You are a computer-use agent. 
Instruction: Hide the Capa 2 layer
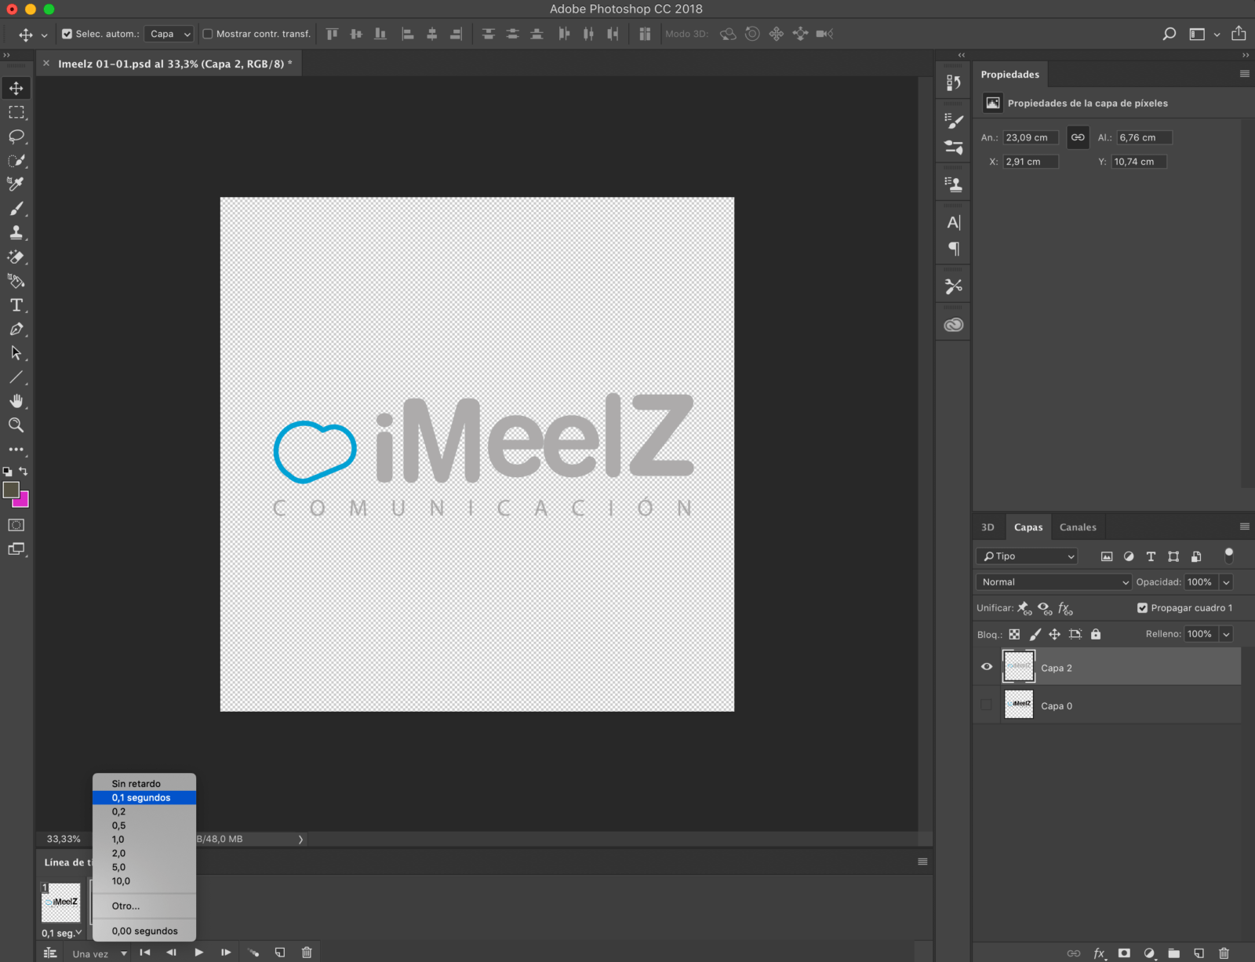point(987,667)
